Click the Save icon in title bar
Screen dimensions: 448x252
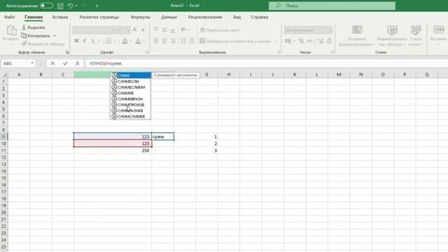point(60,6)
